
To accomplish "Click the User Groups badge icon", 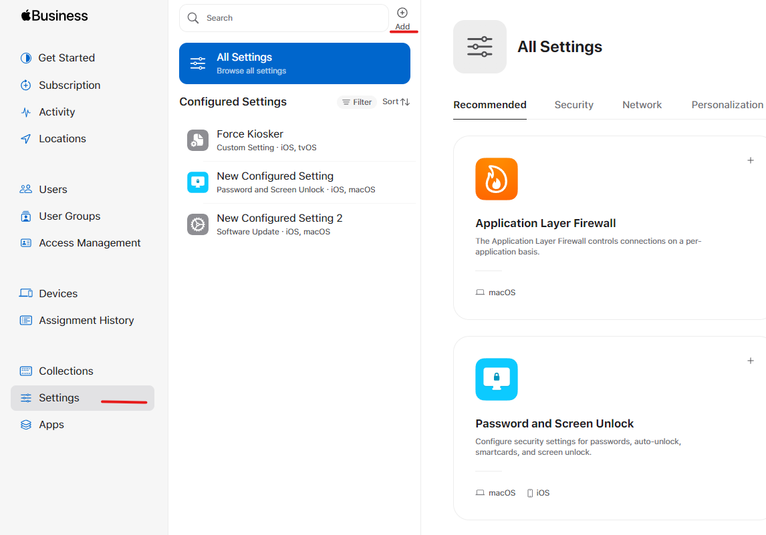I will pos(26,216).
